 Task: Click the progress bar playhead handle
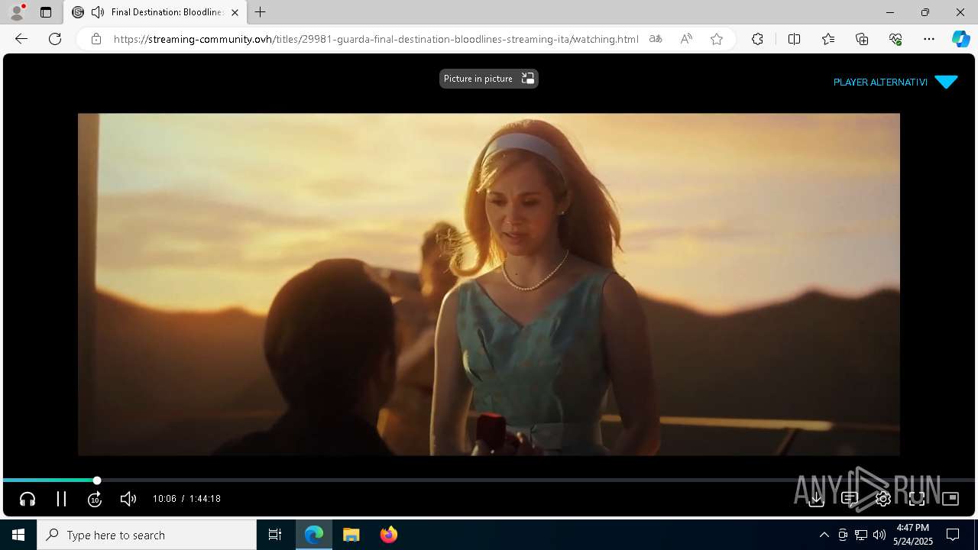[97, 480]
